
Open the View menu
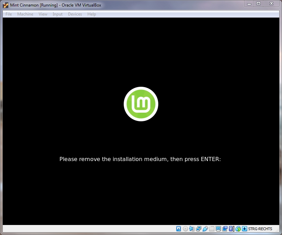(43, 14)
